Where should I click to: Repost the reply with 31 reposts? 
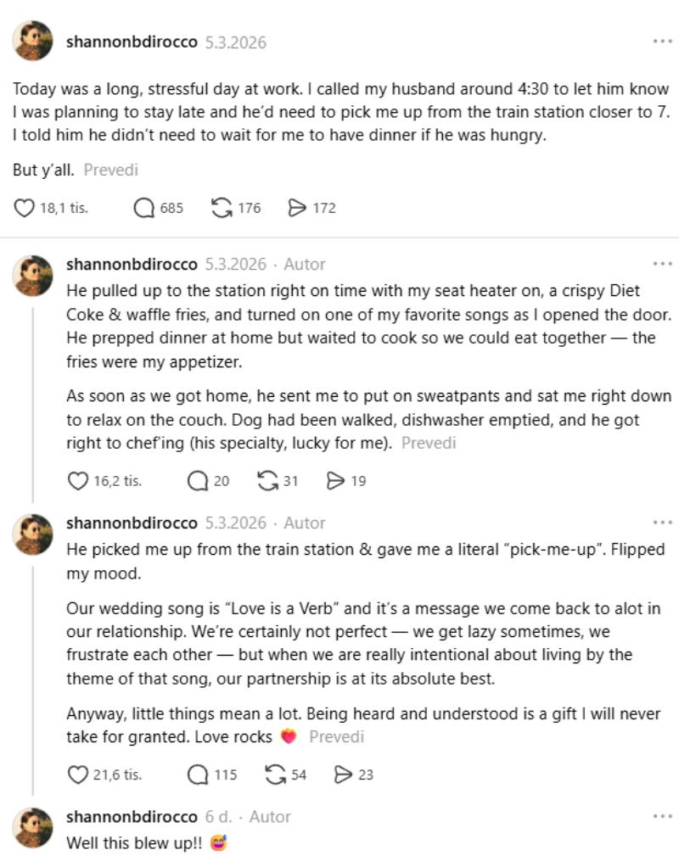[267, 481]
